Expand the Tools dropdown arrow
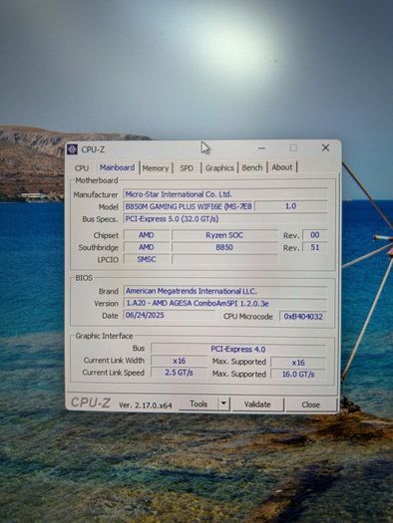 pos(223,403)
